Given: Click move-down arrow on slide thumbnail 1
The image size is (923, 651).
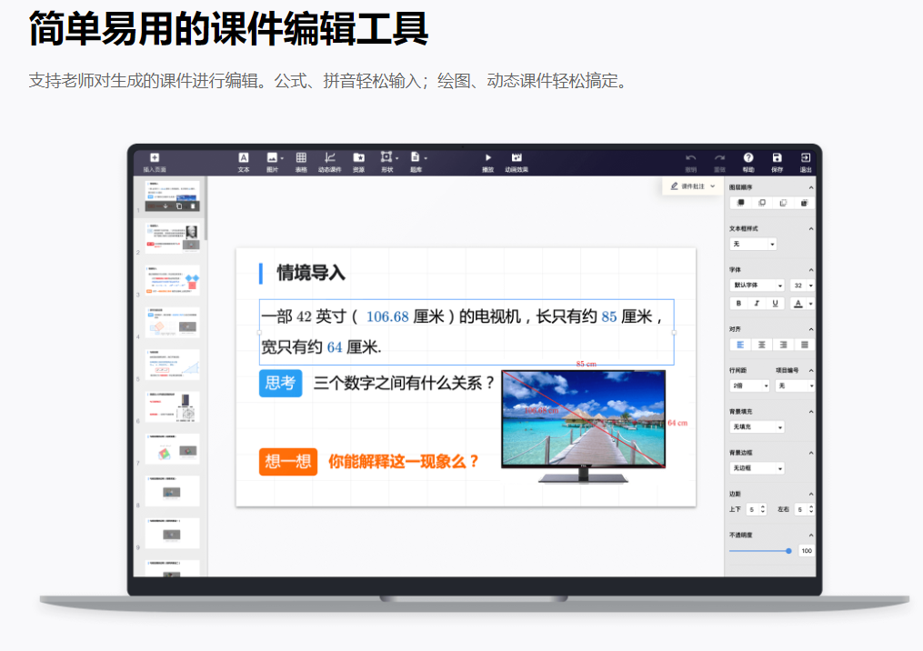Looking at the screenshot, I should tap(166, 206).
